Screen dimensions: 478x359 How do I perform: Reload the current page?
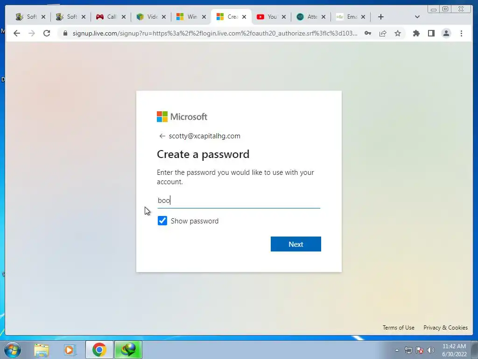47,33
